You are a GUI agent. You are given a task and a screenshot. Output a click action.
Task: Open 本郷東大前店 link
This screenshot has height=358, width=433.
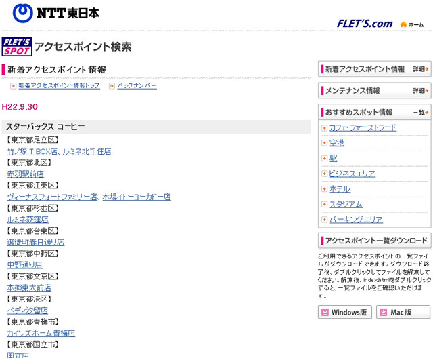point(29,287)
